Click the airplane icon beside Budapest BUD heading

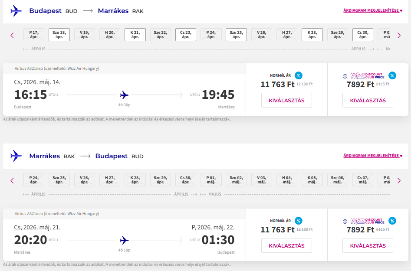coord(16,11)
